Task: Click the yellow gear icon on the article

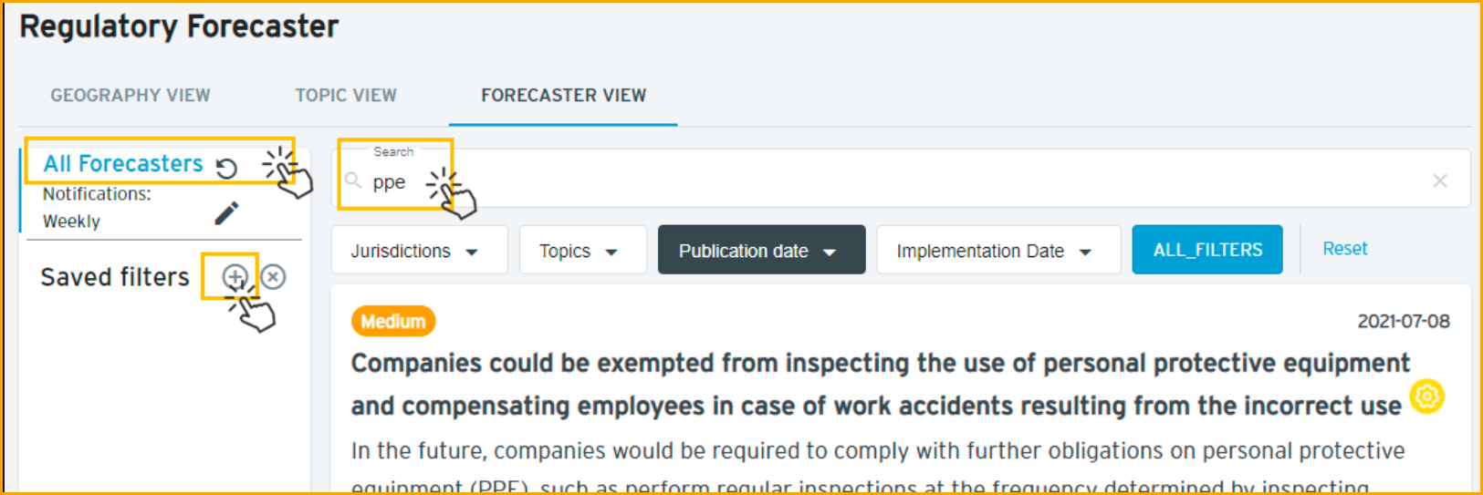Action: tap(1427, 397)
